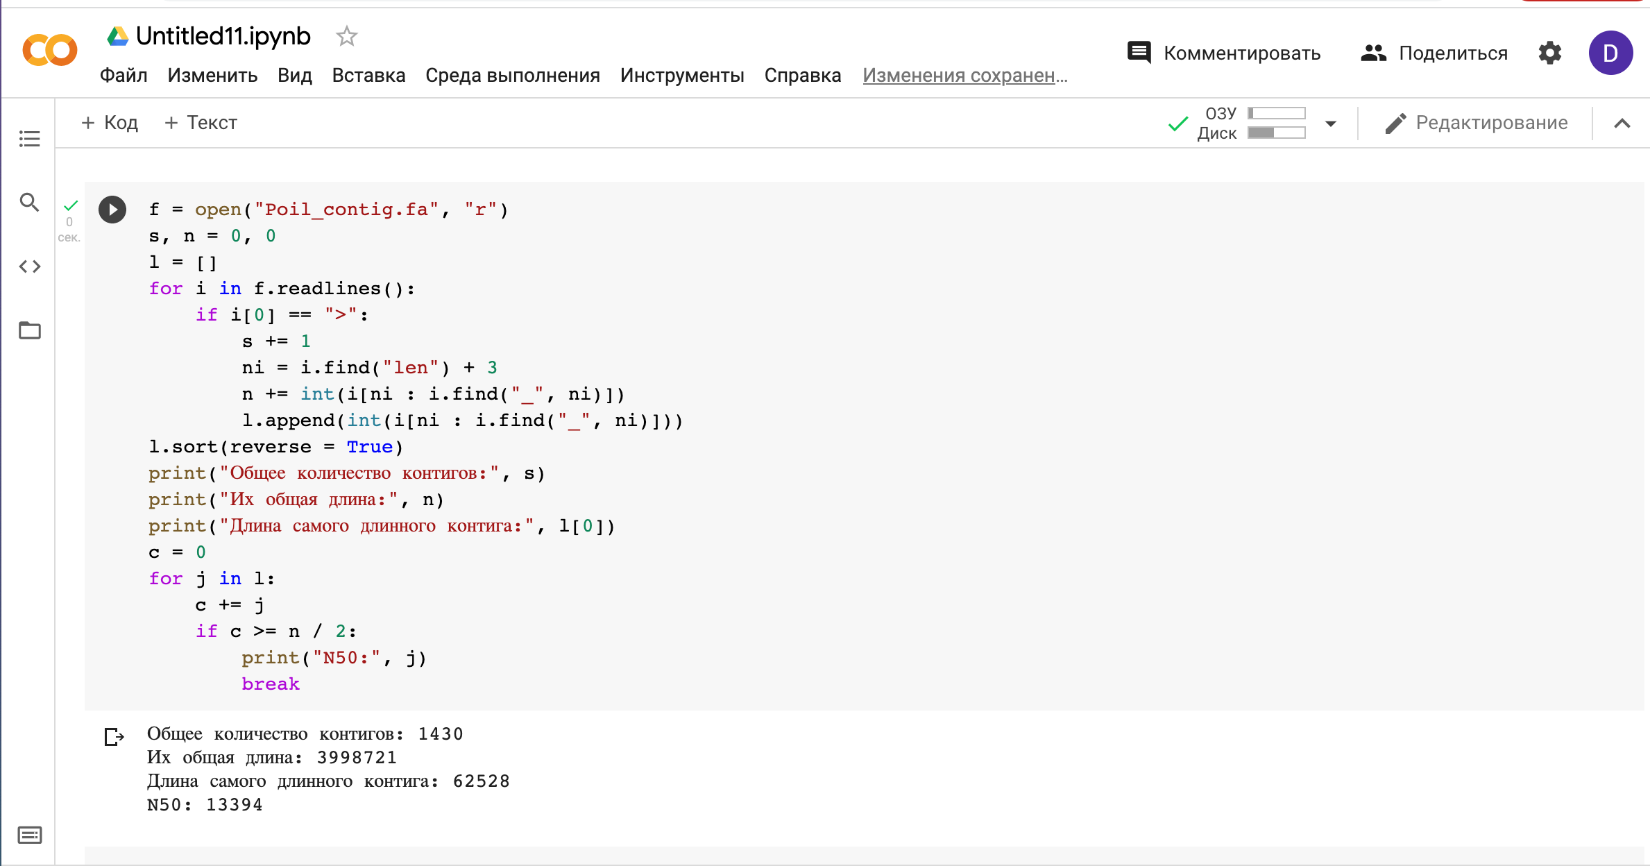This screenshot has height=866, width=1650.
Task: Open the find and replace search icon
Action: (x=29, y=202)
